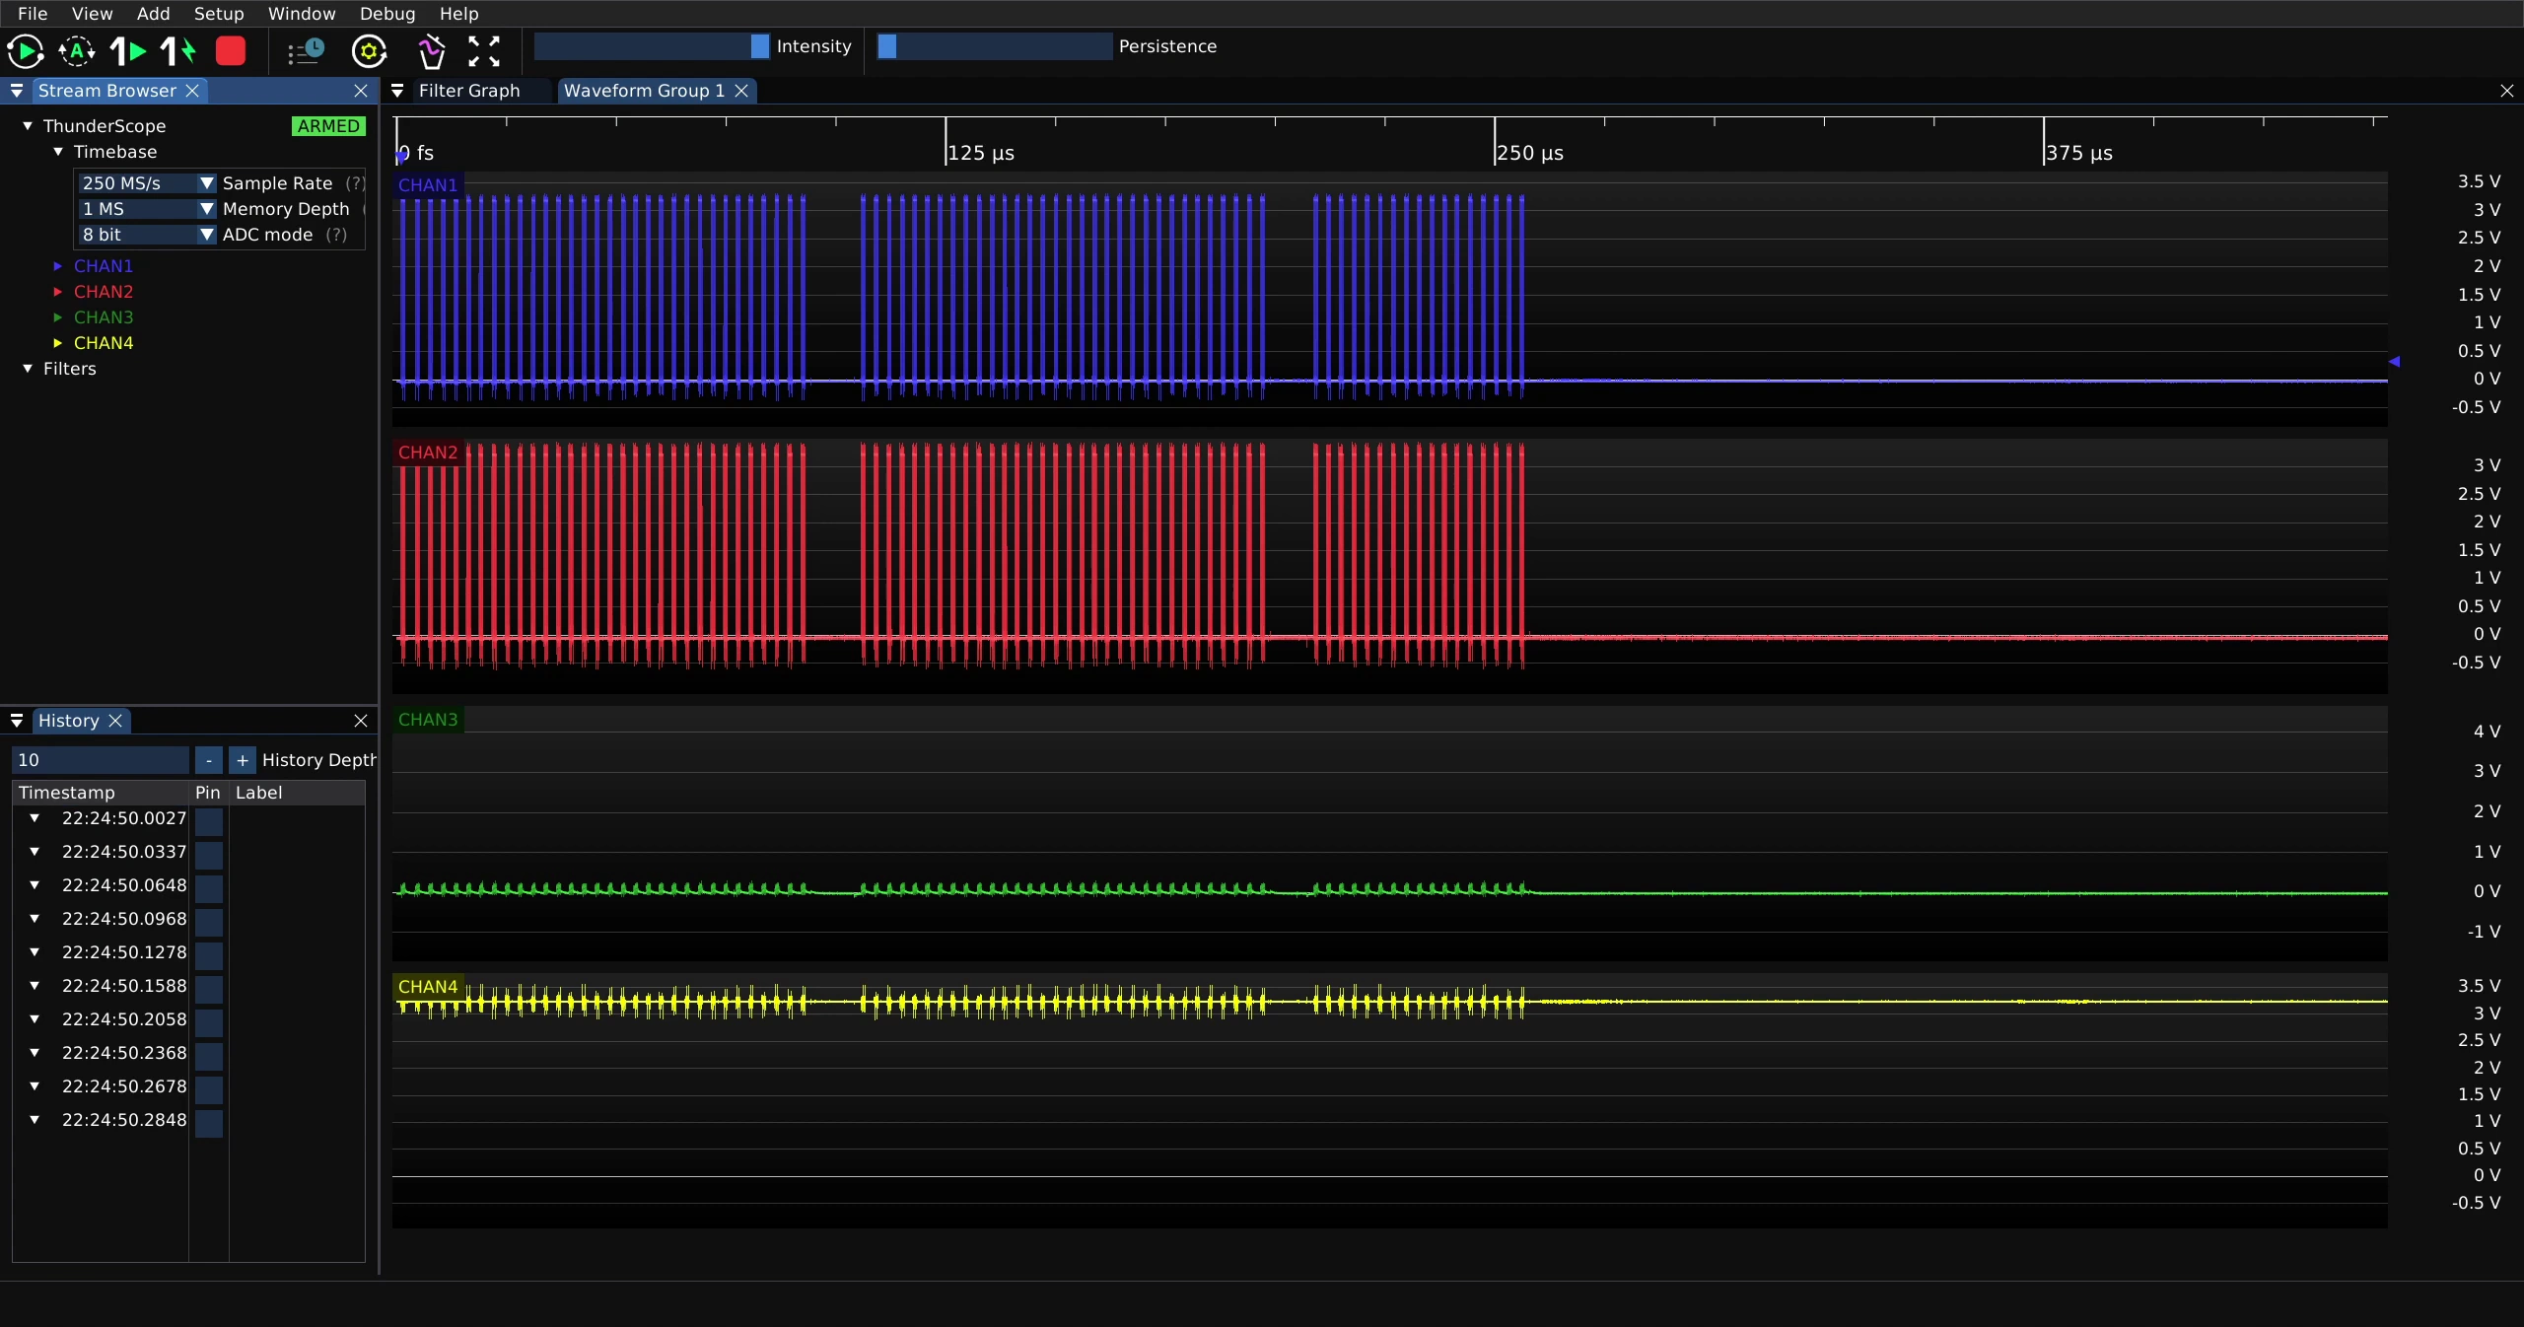Select CHAN4 waveform label
The width and height of the screenshot is (2524, 1327).
tap(428, 987)
